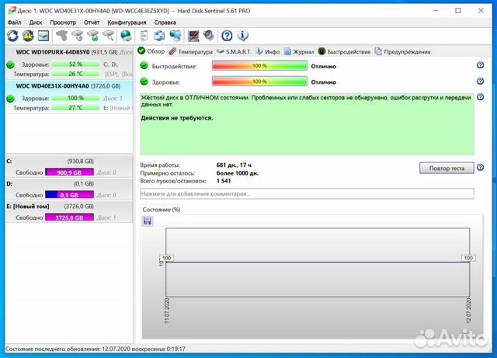This screenshot has width=497, height=358.
Task: Click the WD10PURX 26 °C temperature bar
Action: tap(75, 74)
